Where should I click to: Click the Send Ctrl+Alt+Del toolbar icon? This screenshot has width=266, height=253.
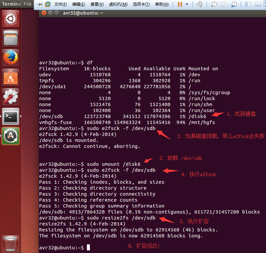click(x=200, y=4)
